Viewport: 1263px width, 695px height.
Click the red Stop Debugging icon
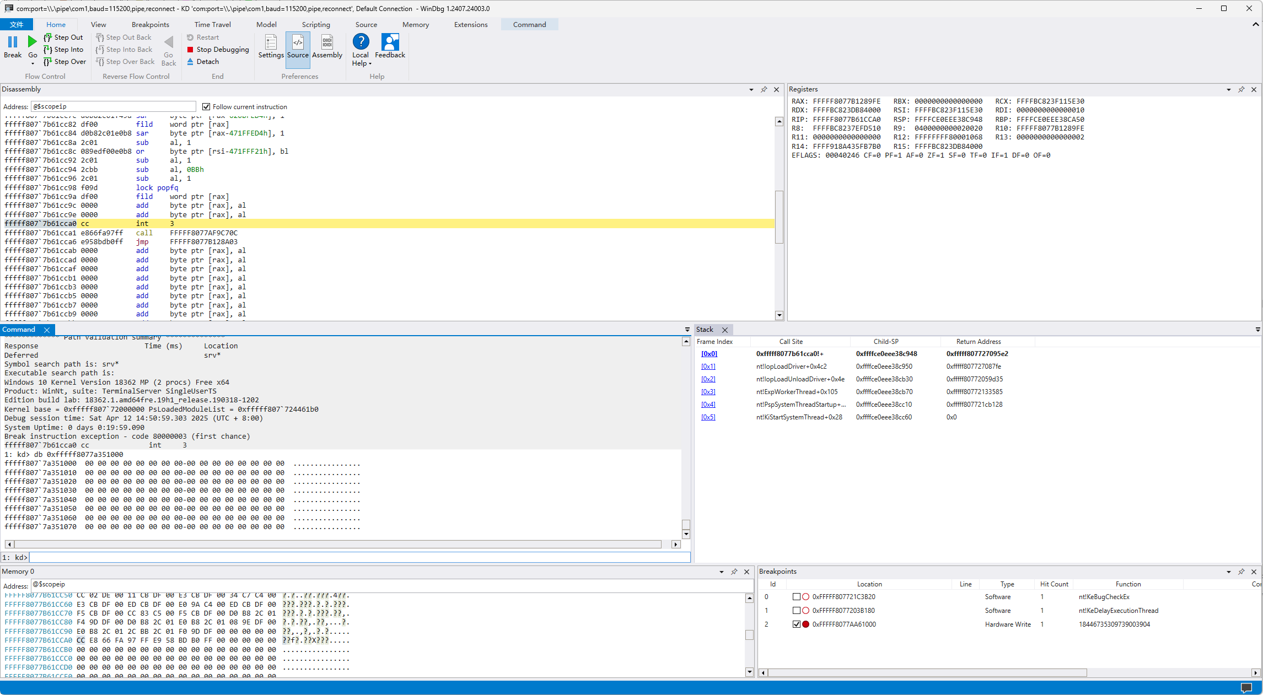[x=190, y=50]
